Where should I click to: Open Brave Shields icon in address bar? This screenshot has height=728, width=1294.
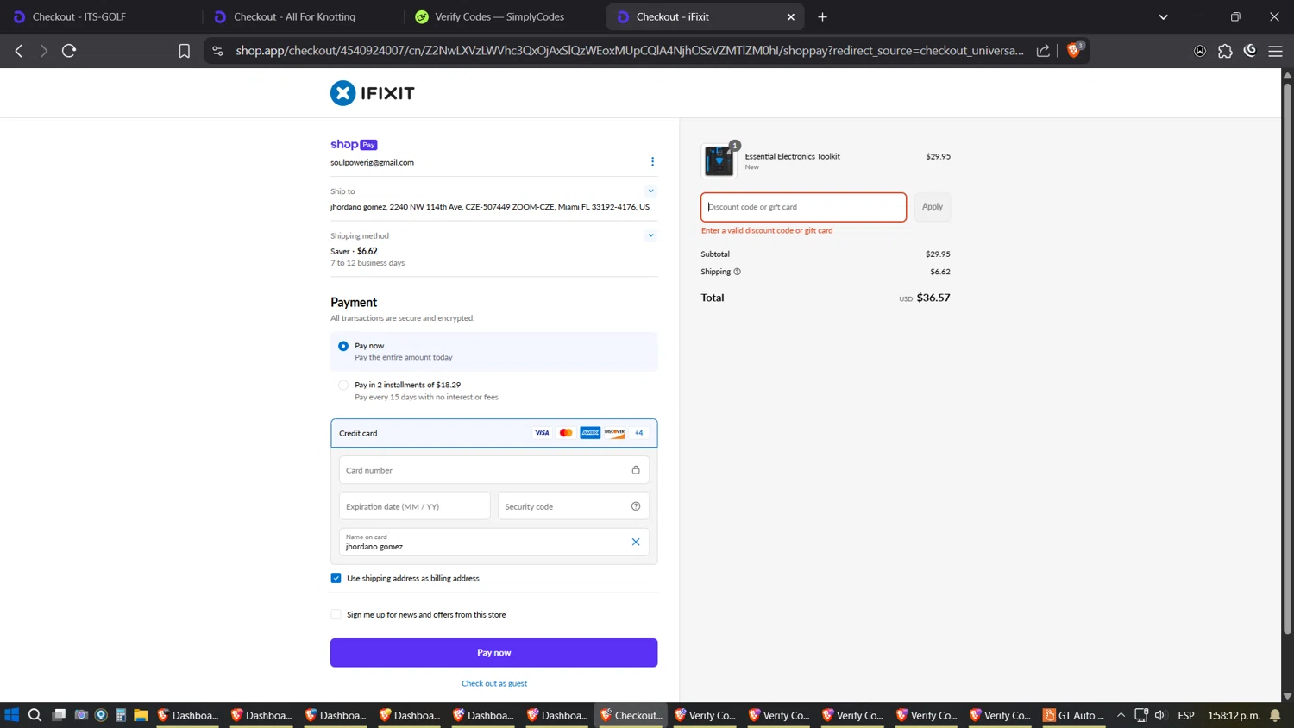[x=1074, y=51]
